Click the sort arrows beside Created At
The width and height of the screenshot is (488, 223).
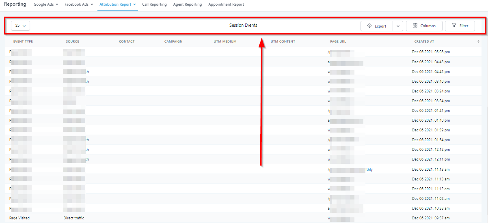click(x=478, y=41)
